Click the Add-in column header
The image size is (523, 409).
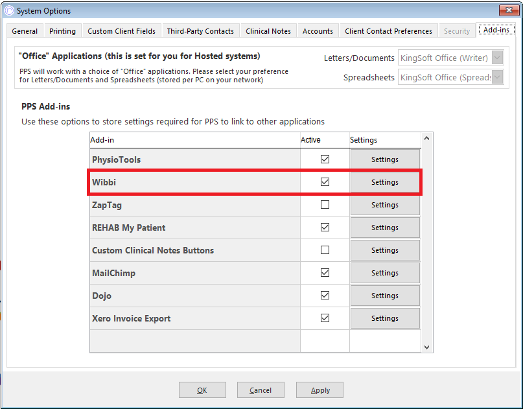(x=195, y=140)
